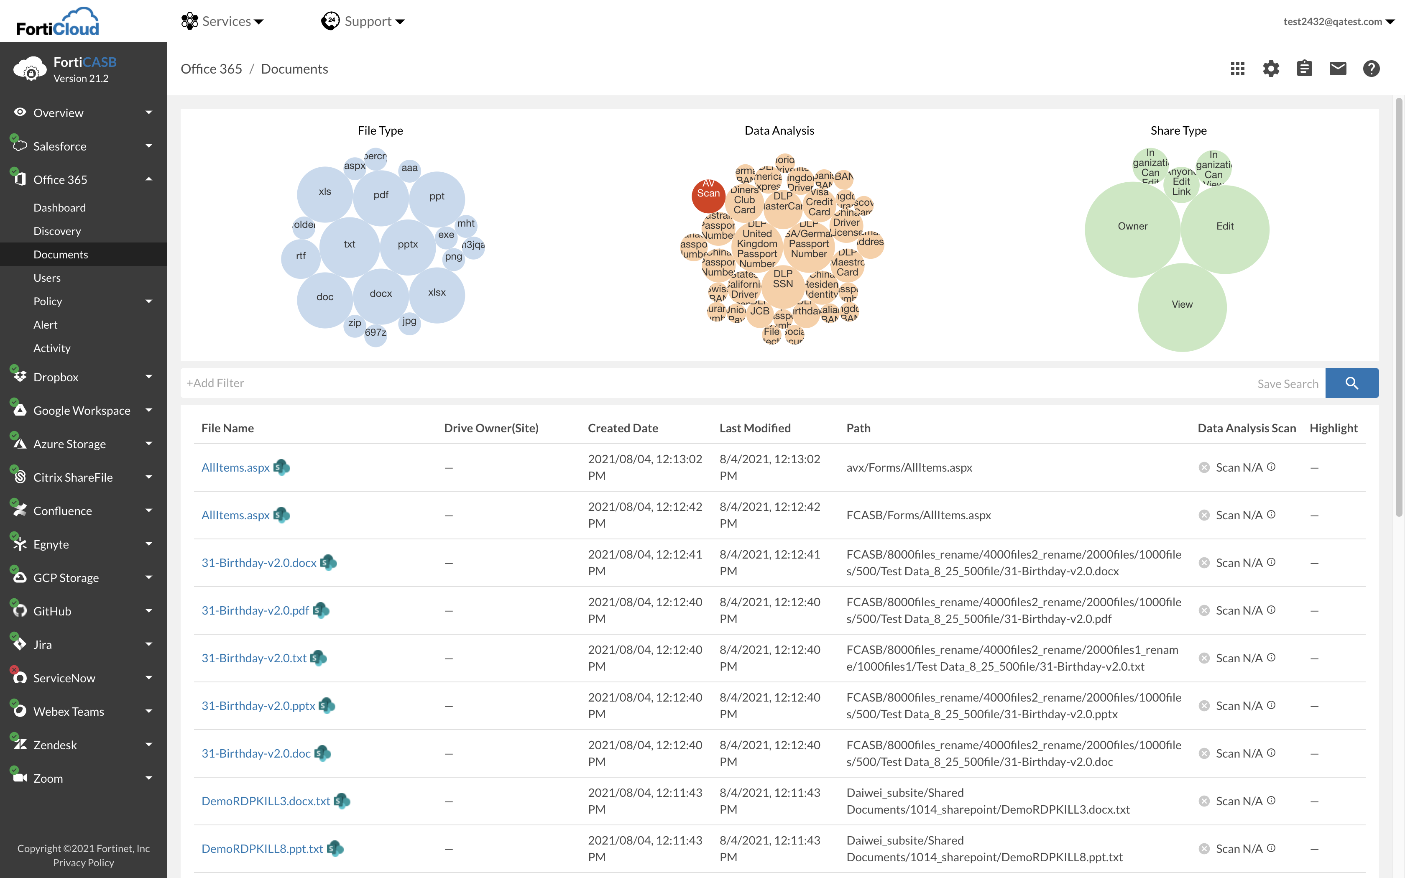Click SharePoint icon next to 31-Birthday-v2.0.docx
Image resolution: width=1405 pixels, height=878 pixels.
(329, 563)
